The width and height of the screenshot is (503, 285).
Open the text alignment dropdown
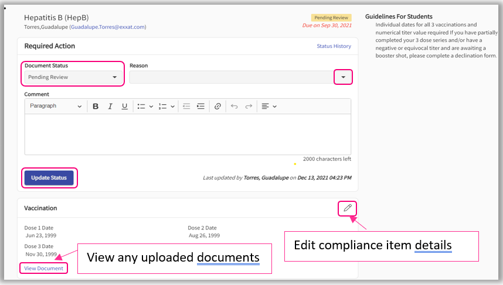pyautogui.click(x=269, y=107)
